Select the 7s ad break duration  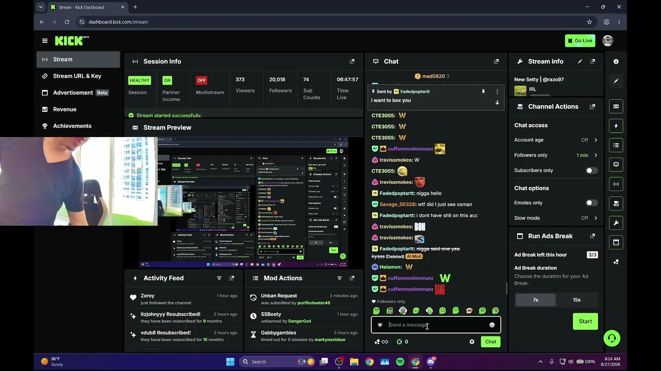coord(536,300)
